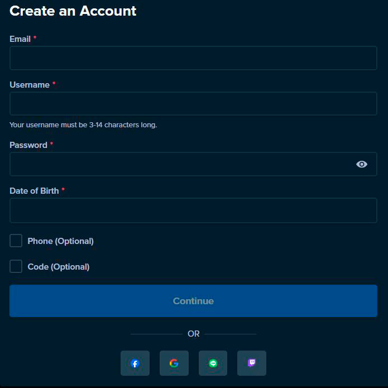Click the Phone (Optional) label text
The image size is (388, 388).
click(x=61, y=241)
